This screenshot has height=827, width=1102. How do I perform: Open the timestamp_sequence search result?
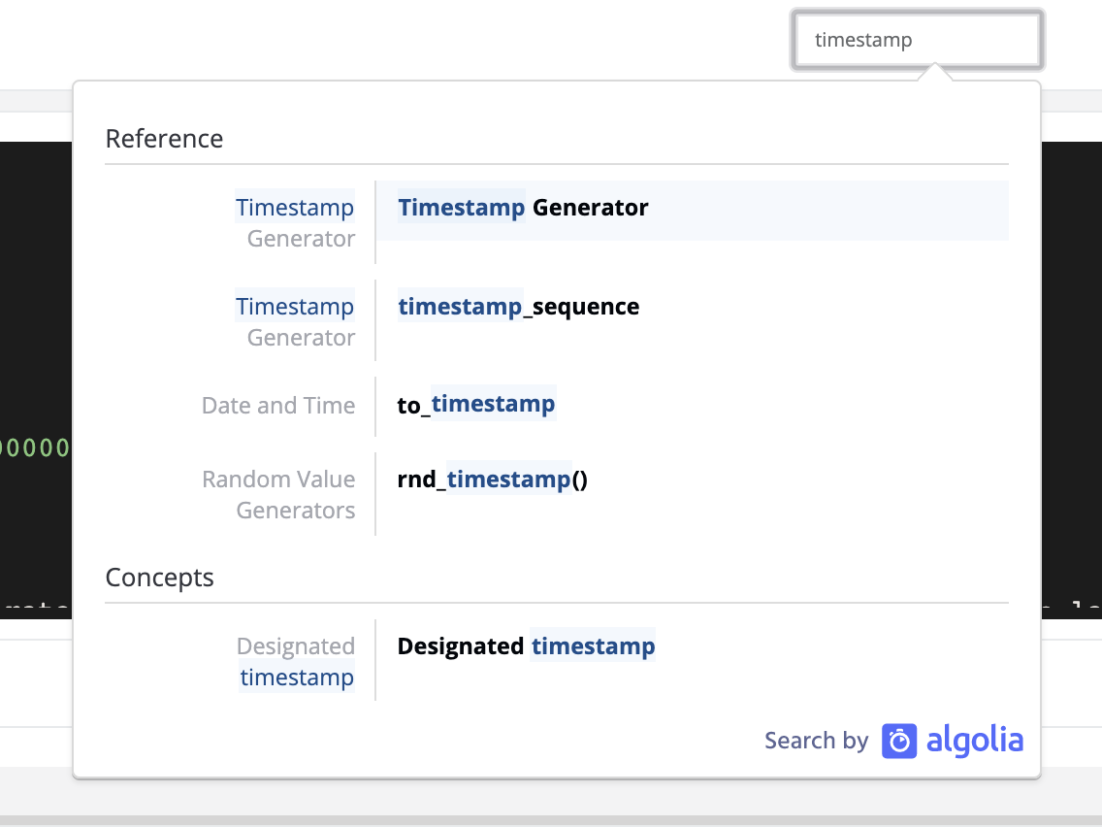(519, 307)
